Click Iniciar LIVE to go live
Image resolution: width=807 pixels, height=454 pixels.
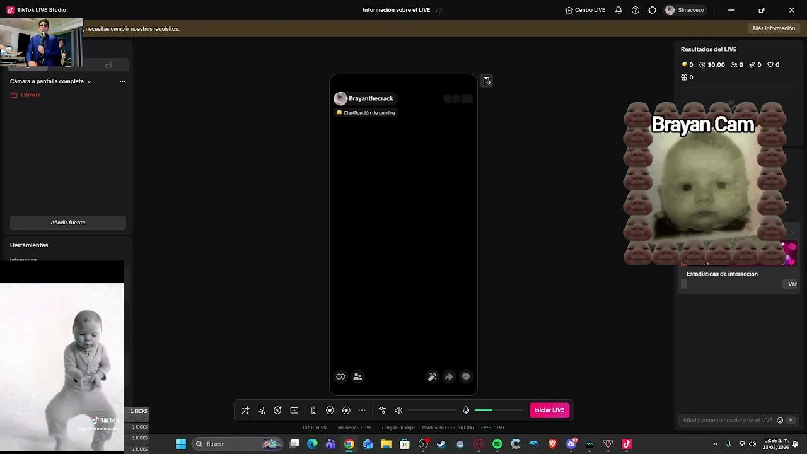pos(549,410)
